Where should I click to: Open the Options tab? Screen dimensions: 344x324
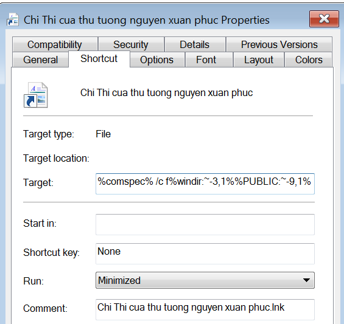[157, 60]
